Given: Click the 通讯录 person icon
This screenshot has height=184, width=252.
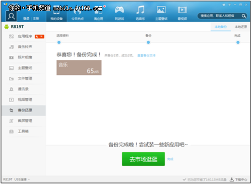Looking at the screenshot, I should (x=11, y=89).
